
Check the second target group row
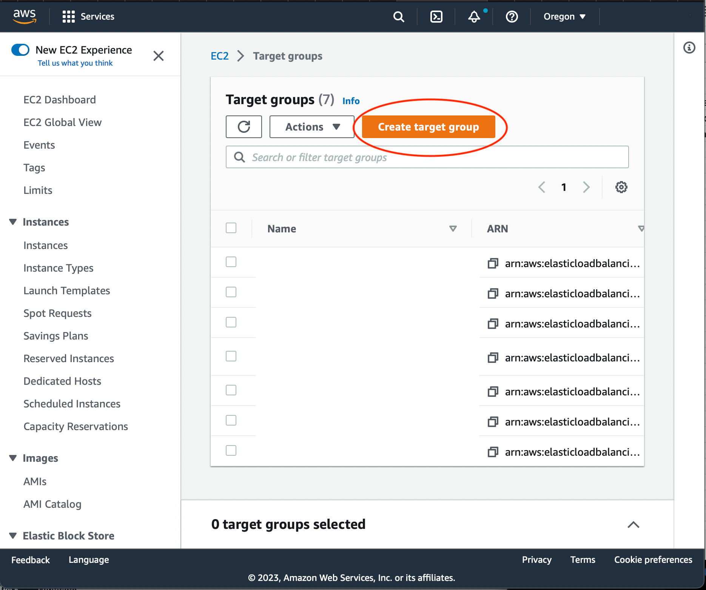tap(231, 292)
